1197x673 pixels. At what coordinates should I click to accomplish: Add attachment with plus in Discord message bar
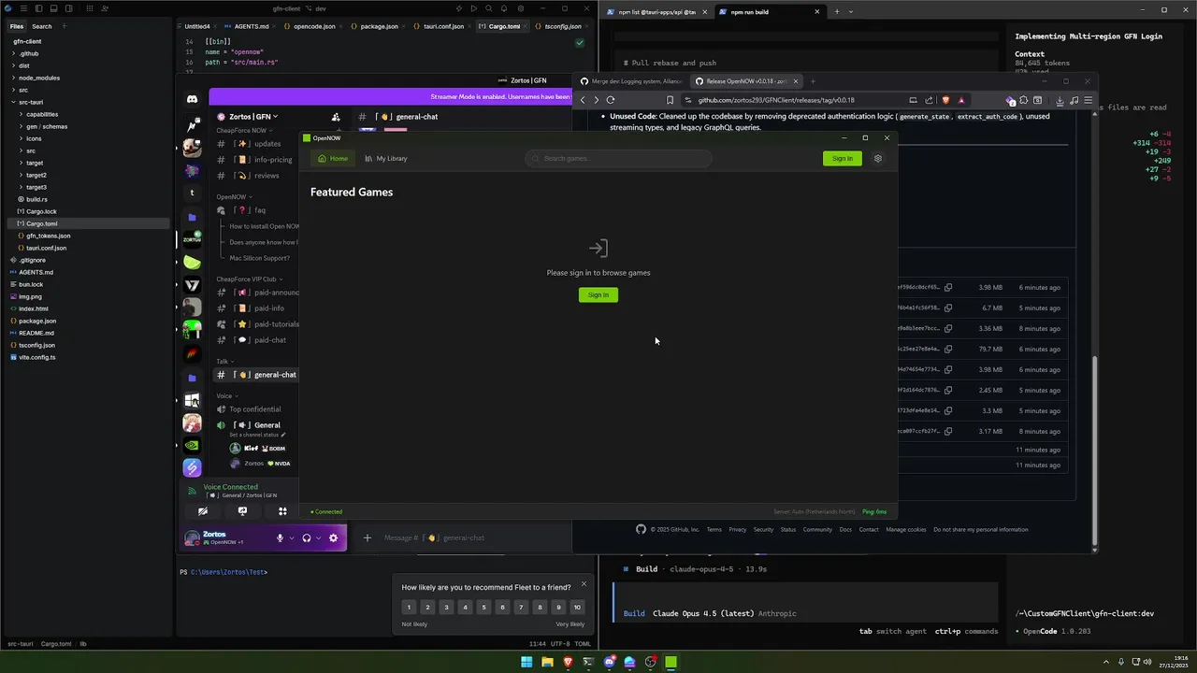pos(367,537)
